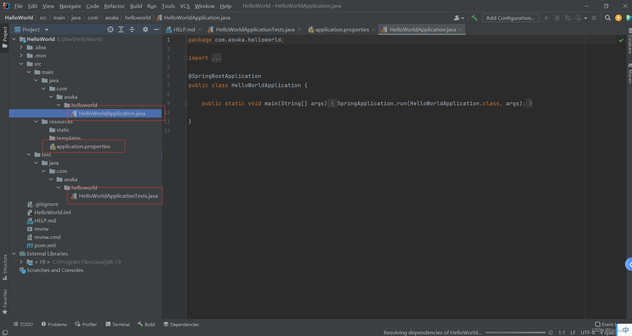Close the HELP.md editor tab
The image size is (632, 336).
(x=200, y=29)
